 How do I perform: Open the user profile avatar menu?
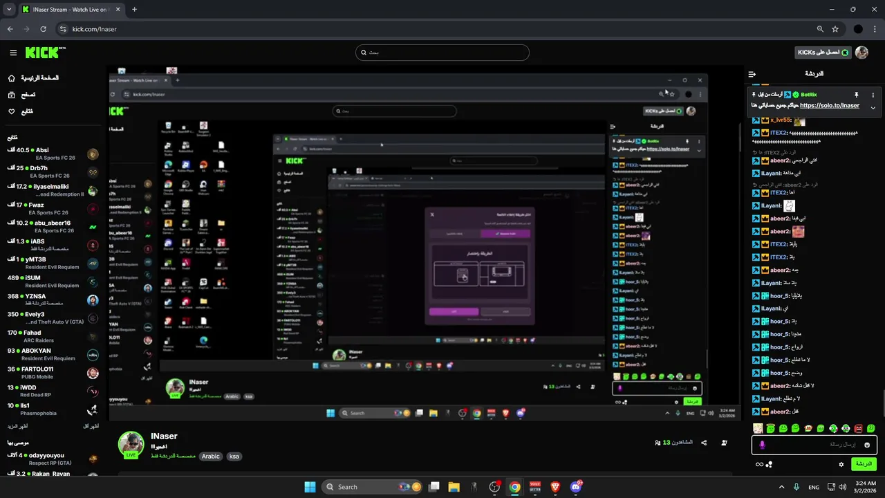(x=861, y=53)
